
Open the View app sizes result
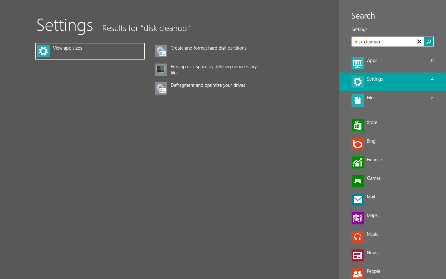(90, 51)
